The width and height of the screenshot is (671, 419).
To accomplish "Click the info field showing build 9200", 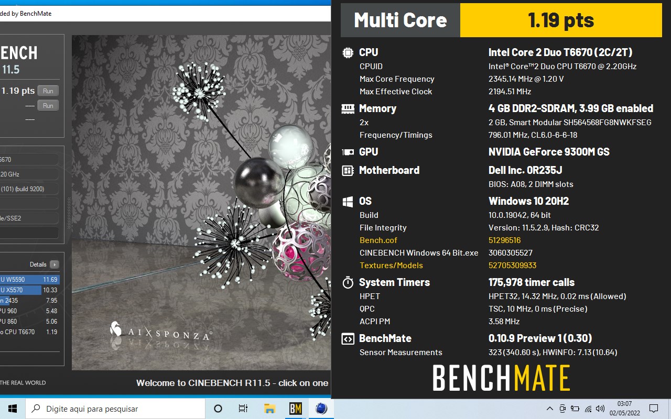I will pyautogui.click(x=29, y=189).
